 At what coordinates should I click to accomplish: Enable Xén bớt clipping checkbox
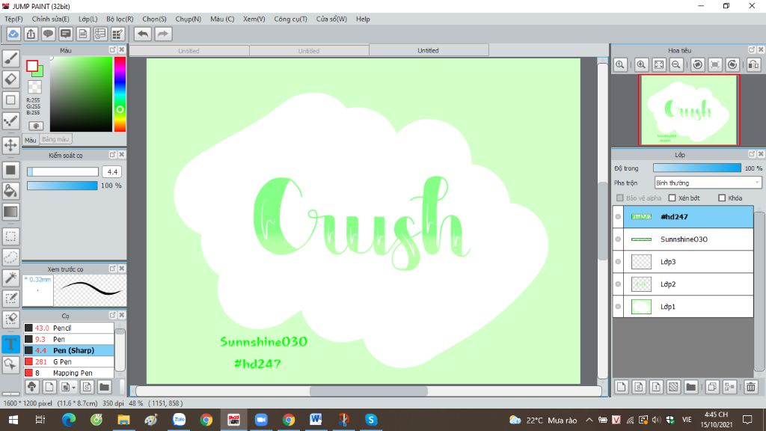[672, 198]
